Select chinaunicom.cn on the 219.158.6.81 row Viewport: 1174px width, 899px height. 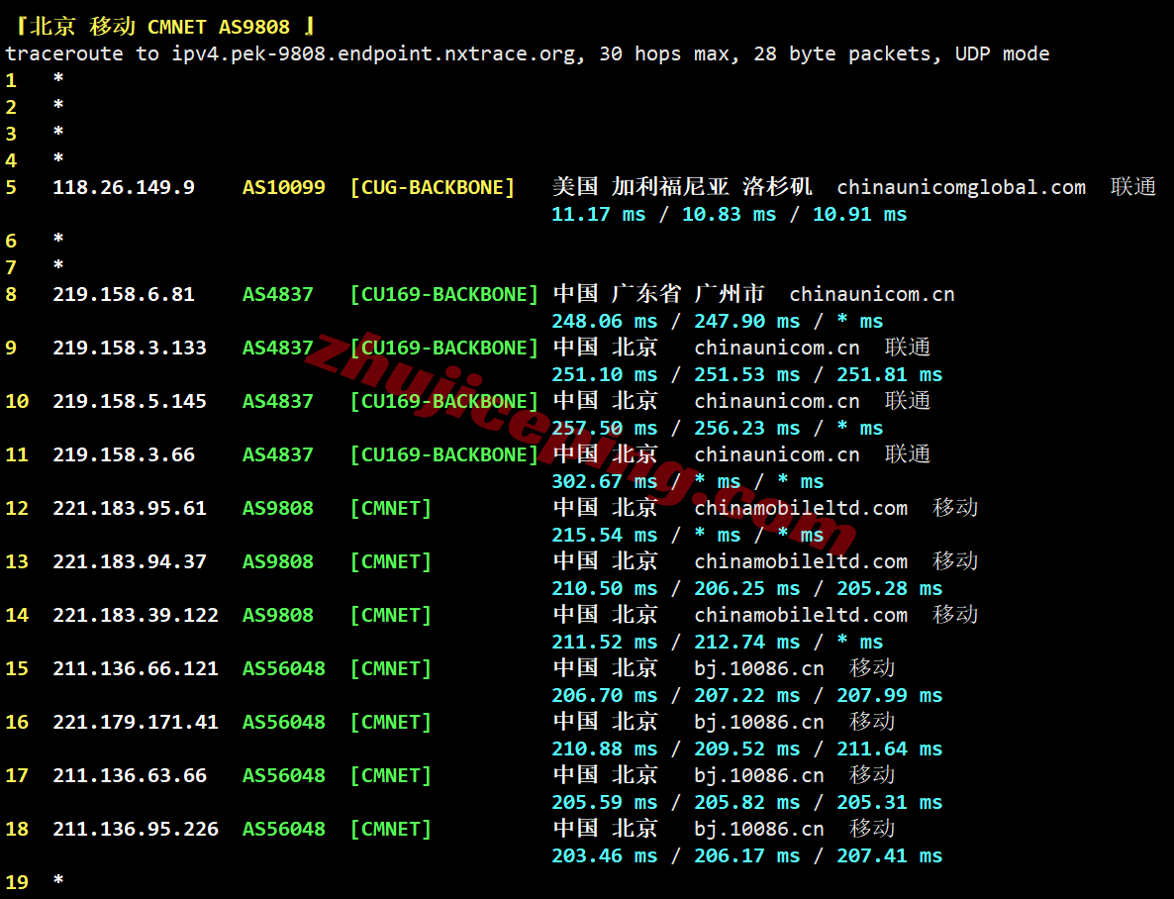click(x=872, y=294)
